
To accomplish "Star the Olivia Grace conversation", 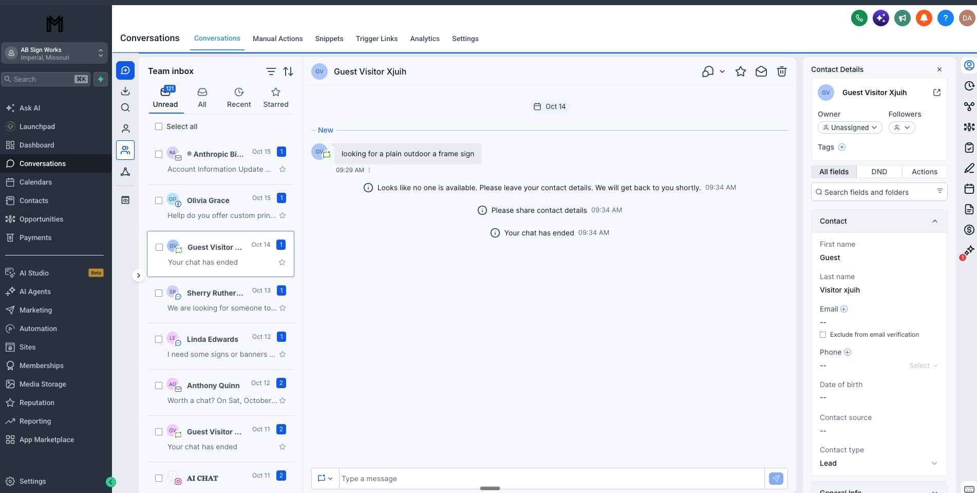I will [282, 215].
